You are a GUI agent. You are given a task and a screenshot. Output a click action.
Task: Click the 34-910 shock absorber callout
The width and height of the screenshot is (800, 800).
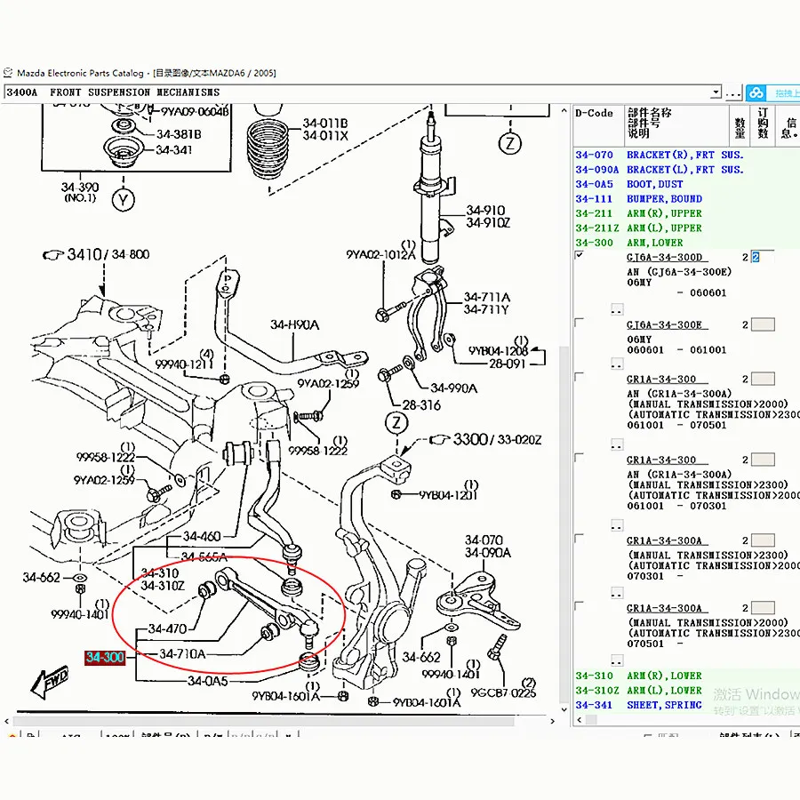coord(485,210)
